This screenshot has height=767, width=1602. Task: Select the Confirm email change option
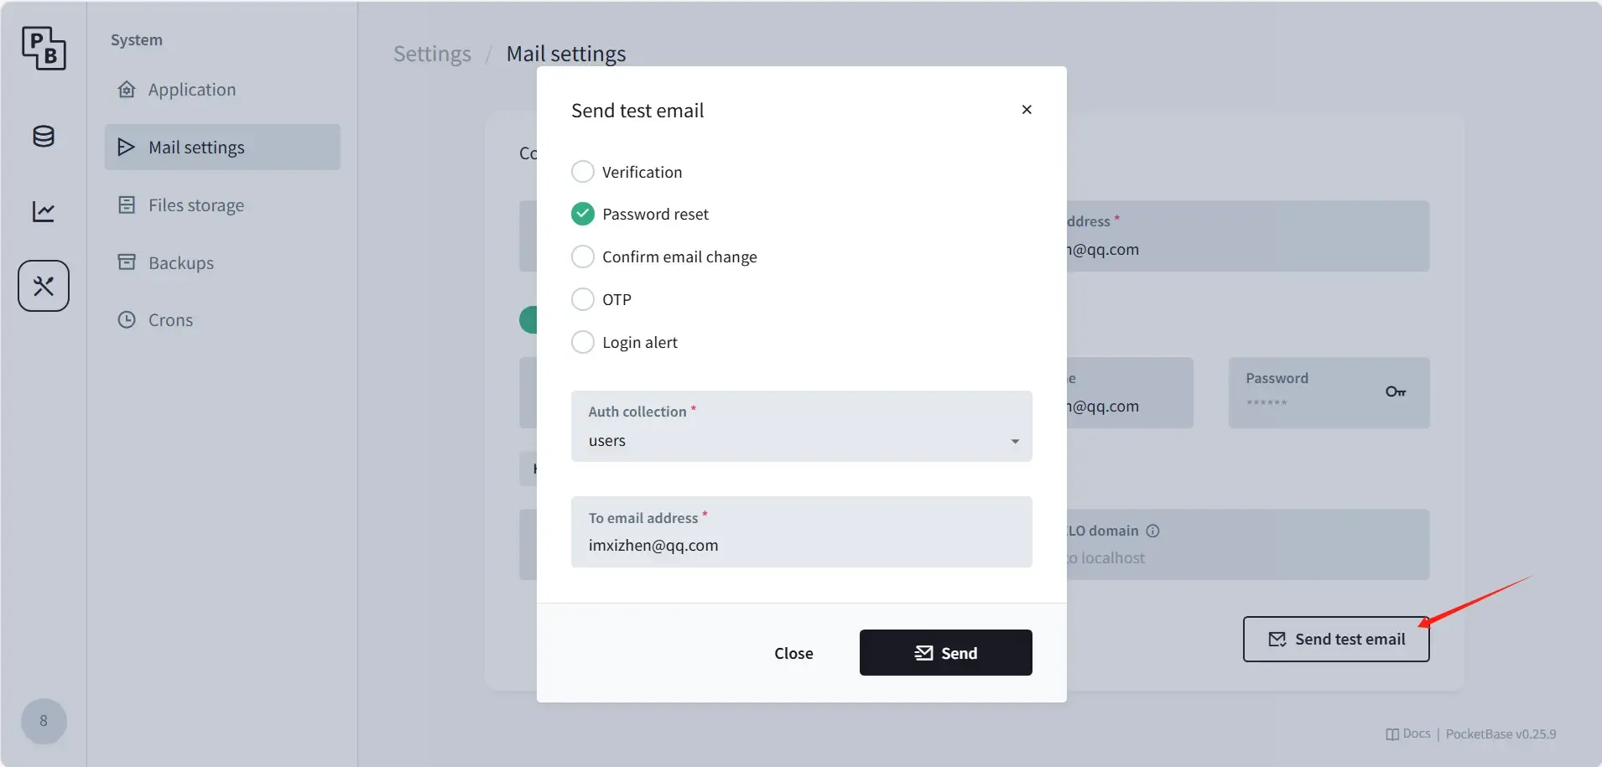(x=663, y=257)
